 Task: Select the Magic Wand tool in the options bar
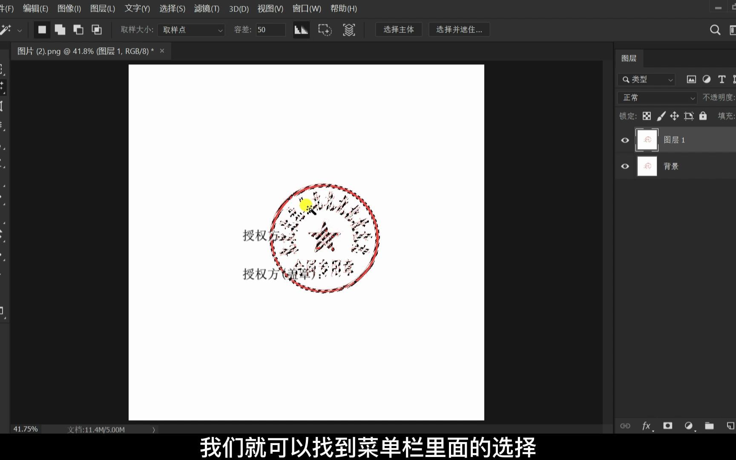point(6,30)
